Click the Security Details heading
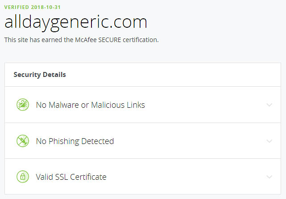 (x=40, y=75)
